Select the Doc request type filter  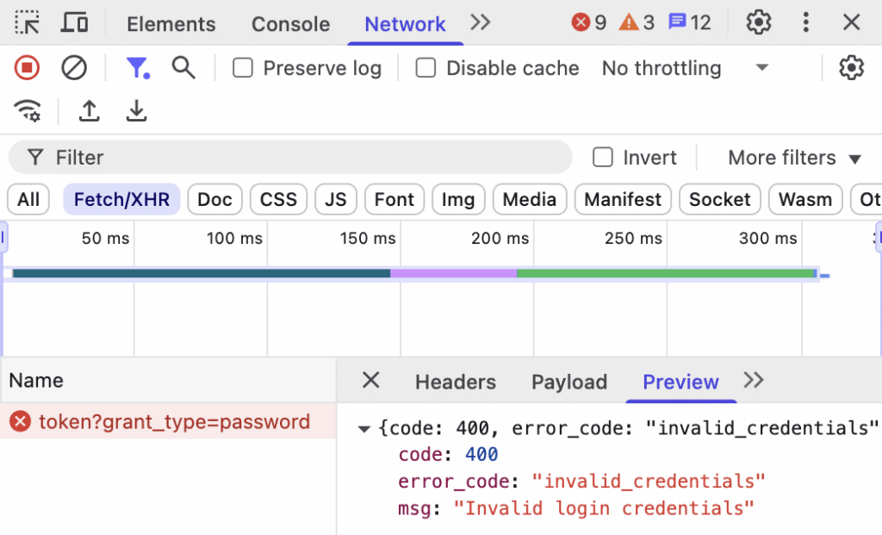(214, 200)
